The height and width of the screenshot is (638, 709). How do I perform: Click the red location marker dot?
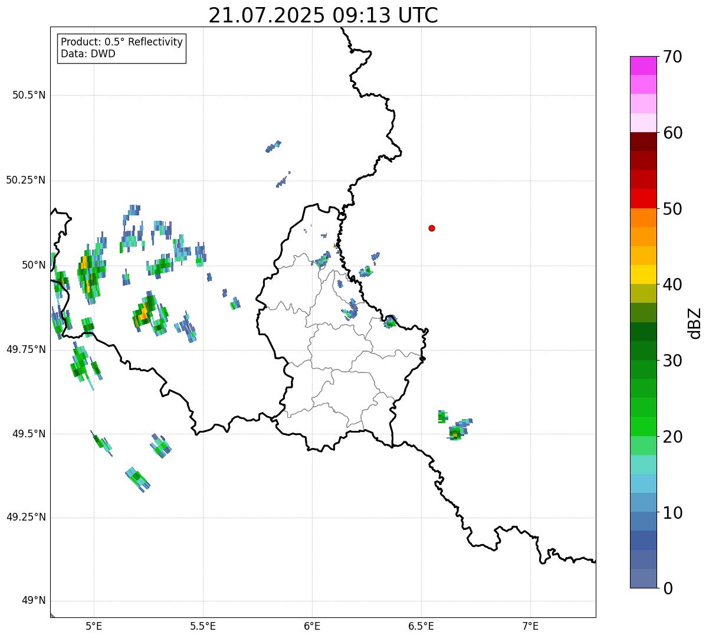click(432, 228)
